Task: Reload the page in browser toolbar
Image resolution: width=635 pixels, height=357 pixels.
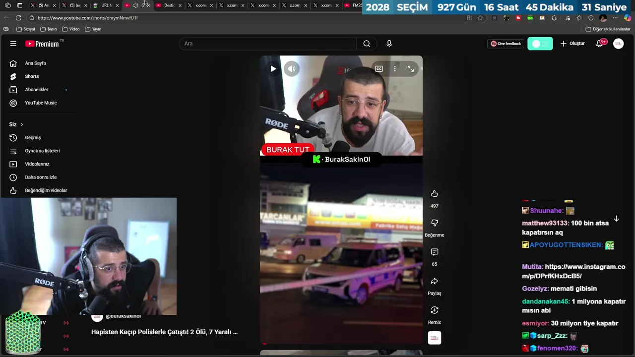Action: tap(18, 18)
